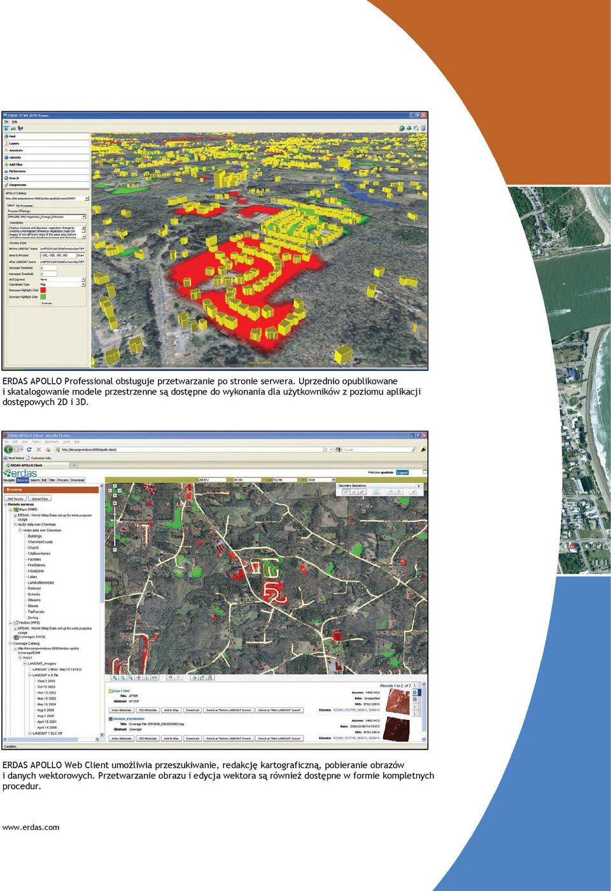611x891 pixels.
Task: Click the first record's preview thumbnail
Action: 398,701
